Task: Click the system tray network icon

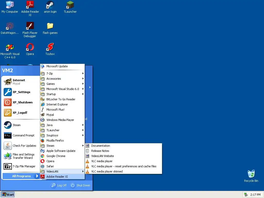Action: tap(246, 195)
